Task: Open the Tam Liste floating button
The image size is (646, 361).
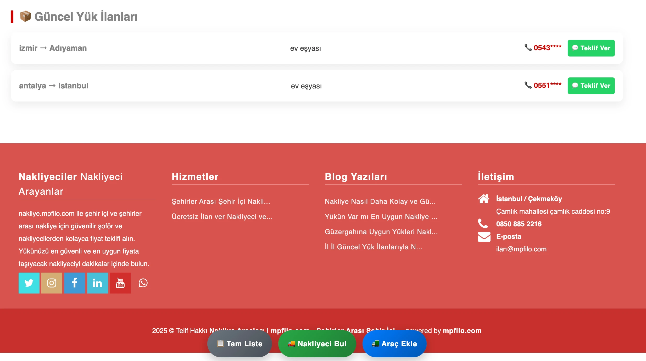Action: [240, 344]
